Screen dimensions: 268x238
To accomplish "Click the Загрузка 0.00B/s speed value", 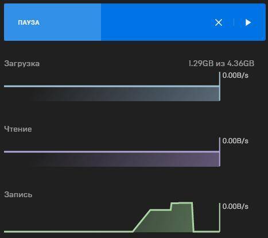I will coord(235,75).
